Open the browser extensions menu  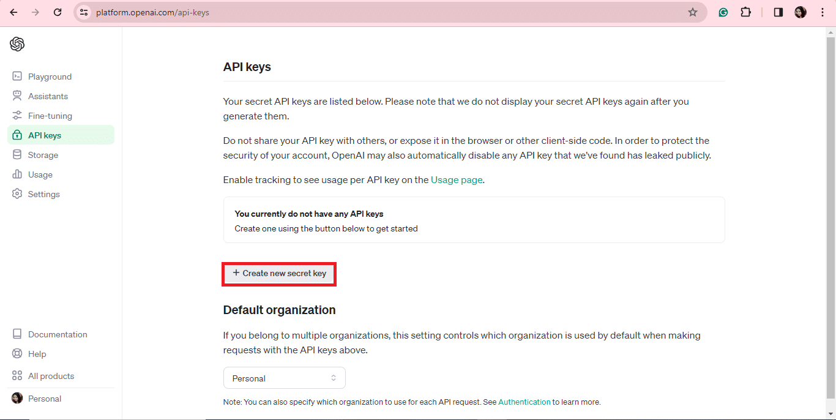point(746,12)
